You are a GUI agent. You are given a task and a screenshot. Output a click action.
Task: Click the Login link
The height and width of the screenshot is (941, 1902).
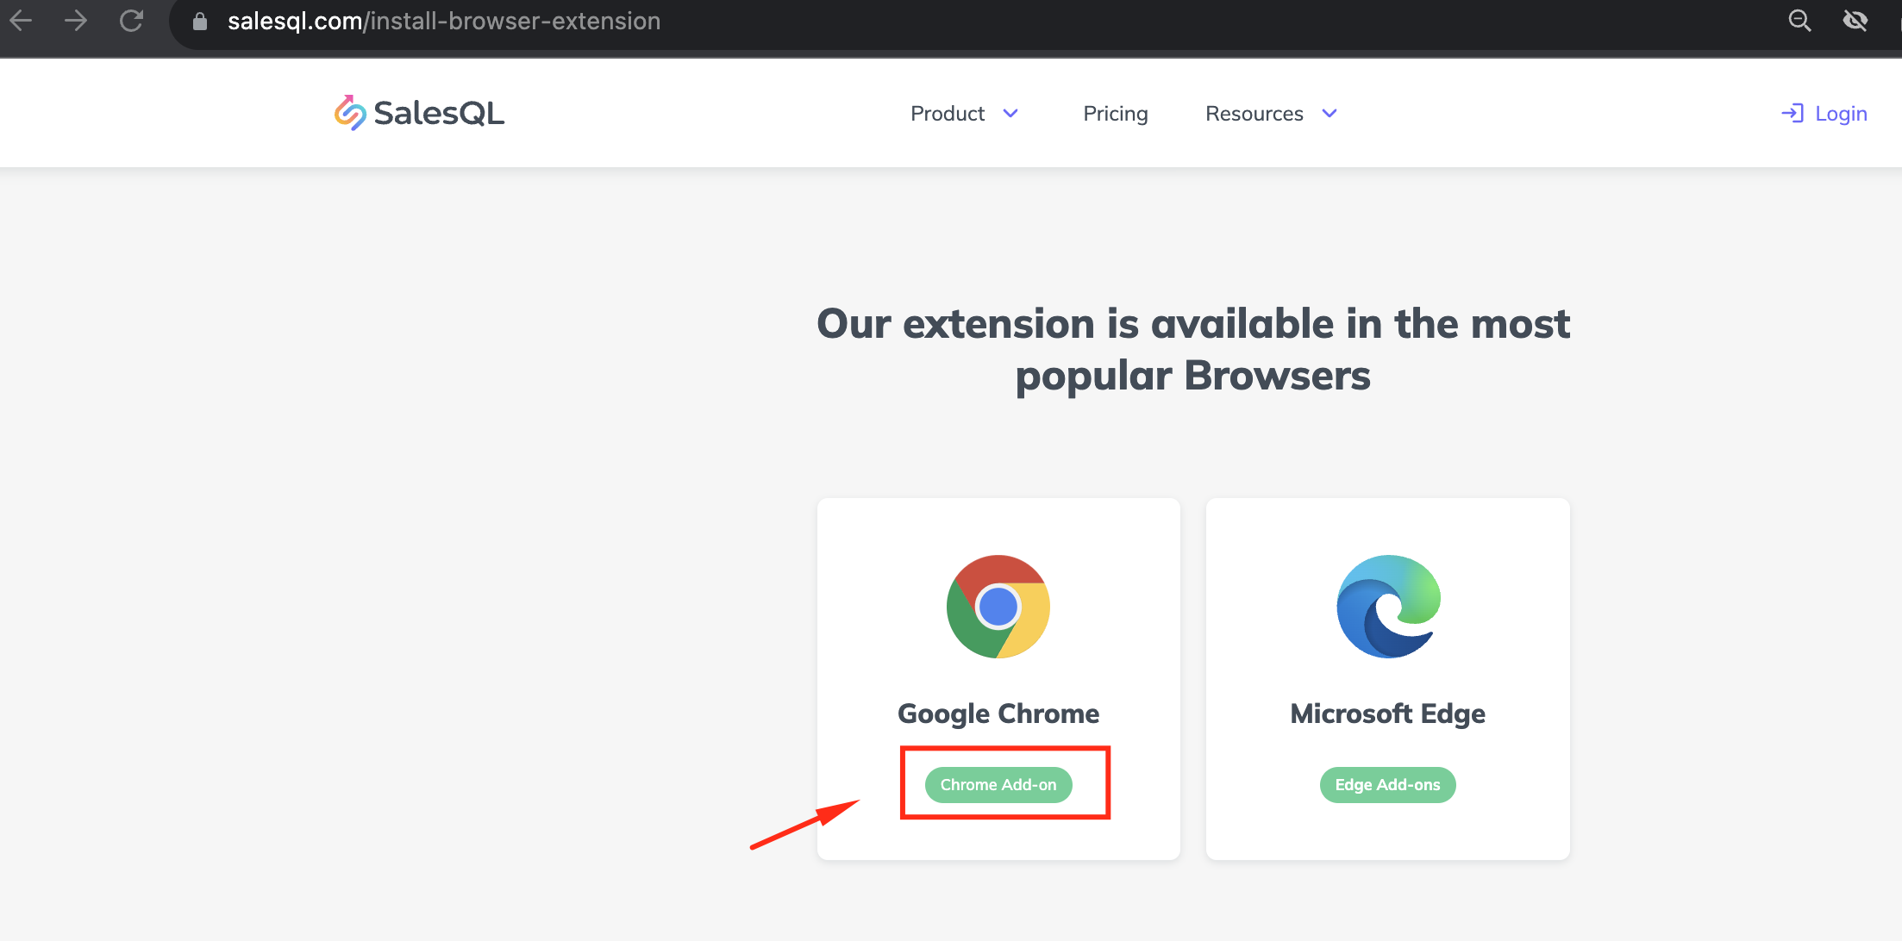coord(1824,114)
